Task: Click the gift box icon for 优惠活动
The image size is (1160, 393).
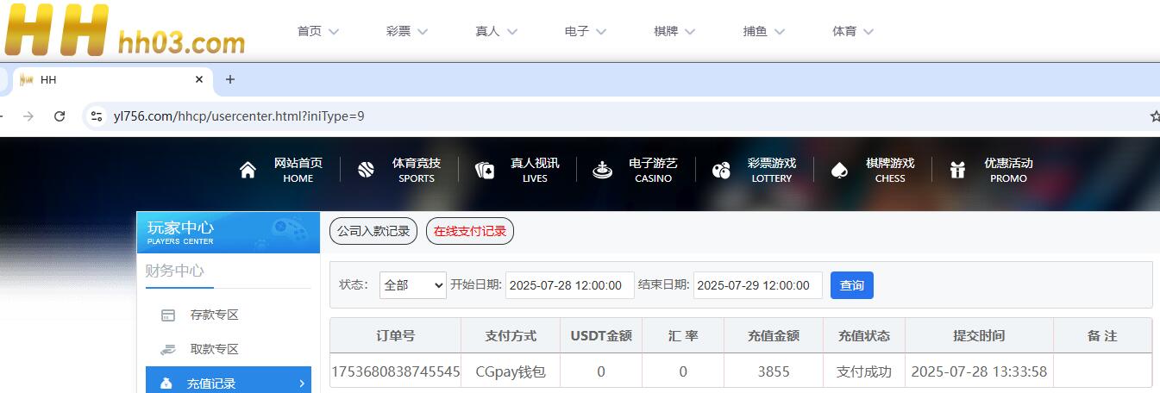Action: click(x=957, y=171)
